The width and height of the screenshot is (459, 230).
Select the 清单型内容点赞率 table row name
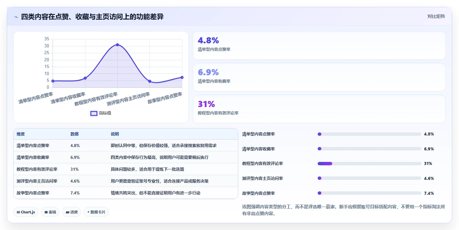click(x=33, y=146)
